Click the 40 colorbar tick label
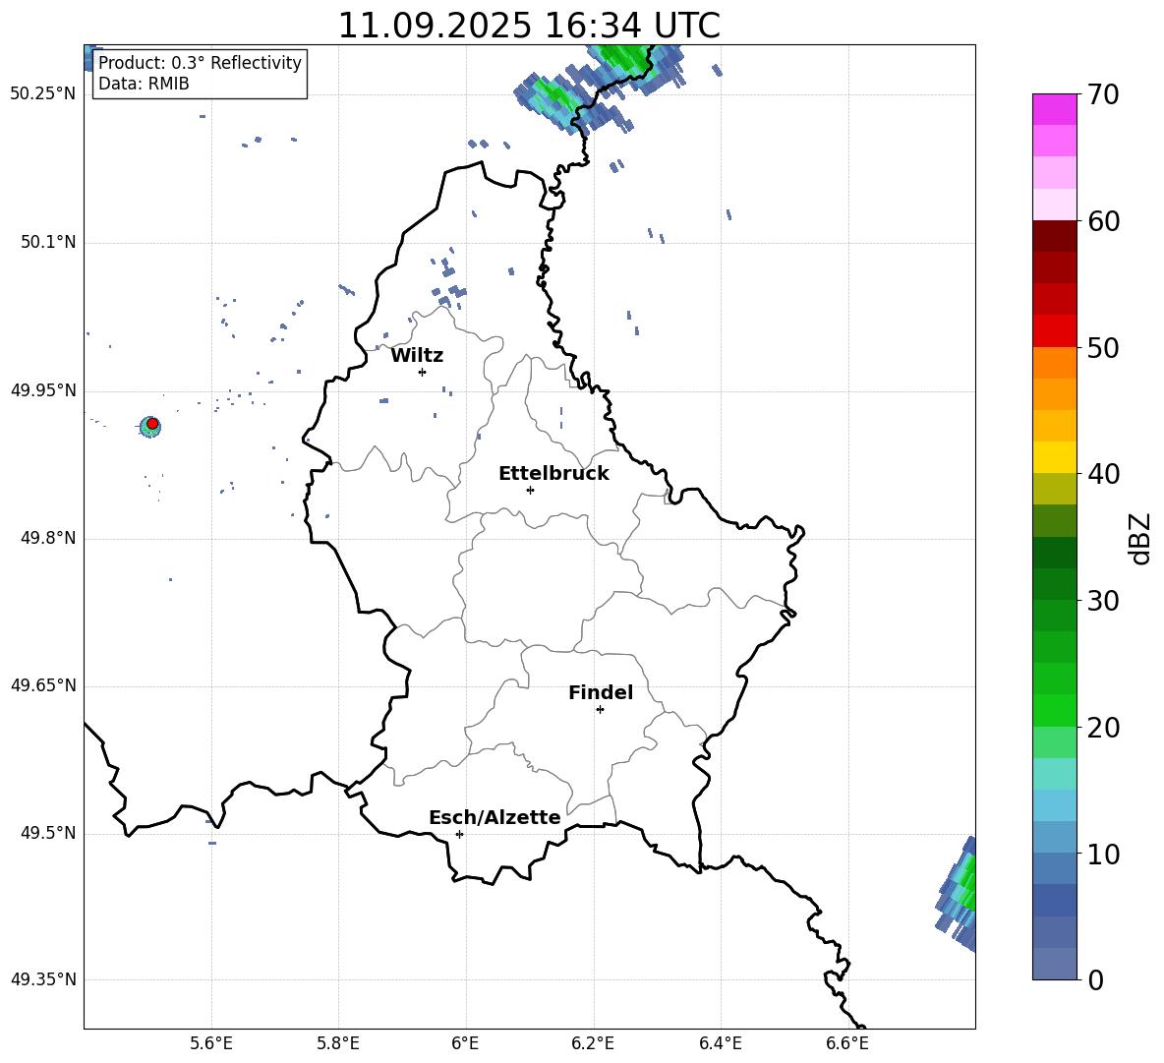 pyautogui.click(x=1103, y=474)
